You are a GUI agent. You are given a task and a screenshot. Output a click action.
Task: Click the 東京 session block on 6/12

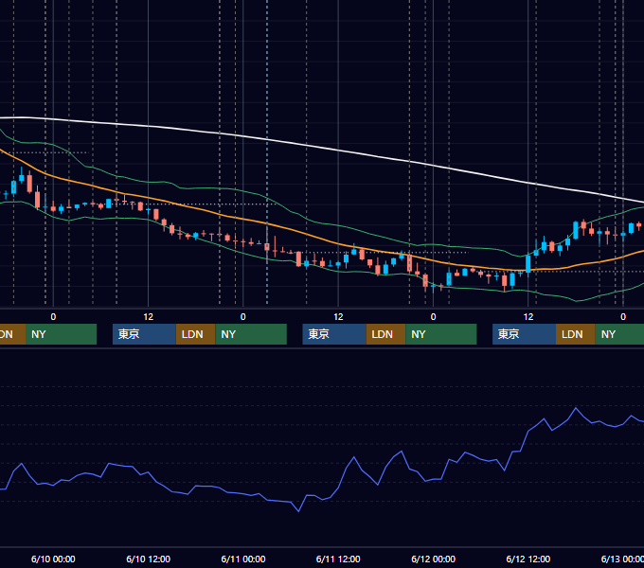[524, 334]
